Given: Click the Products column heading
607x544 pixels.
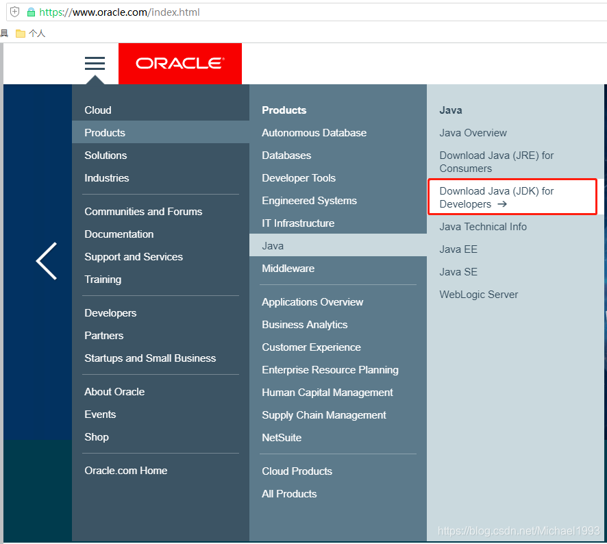Looking at the screenshot, I should pos(284,110).
